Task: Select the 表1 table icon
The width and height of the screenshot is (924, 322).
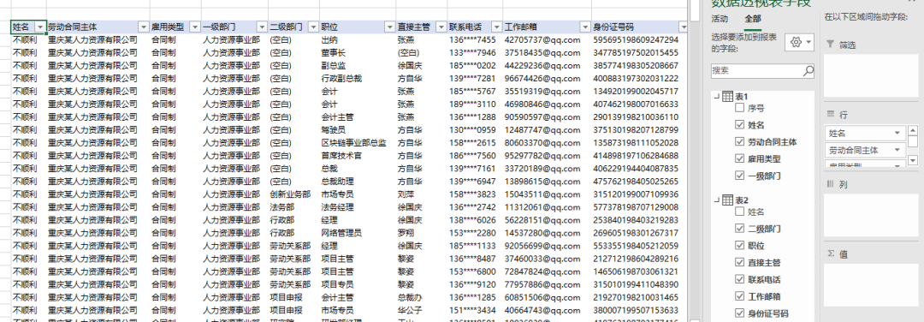Action: 728,97
